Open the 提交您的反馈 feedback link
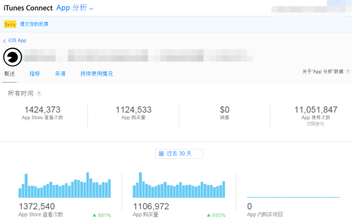 click(34, 24)
